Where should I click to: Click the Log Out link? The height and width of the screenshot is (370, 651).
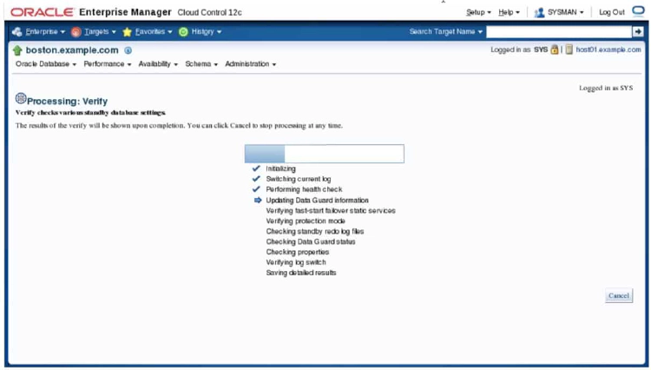[x=612, y=12]
